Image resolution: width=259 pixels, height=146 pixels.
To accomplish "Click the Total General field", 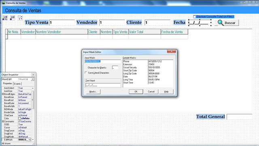I will pyautogui.click(x=240, y=116).
